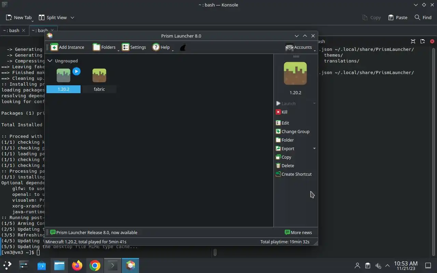Open the Folders toolbar button
The image size is (437, 273).
click(x=104, y=47)
